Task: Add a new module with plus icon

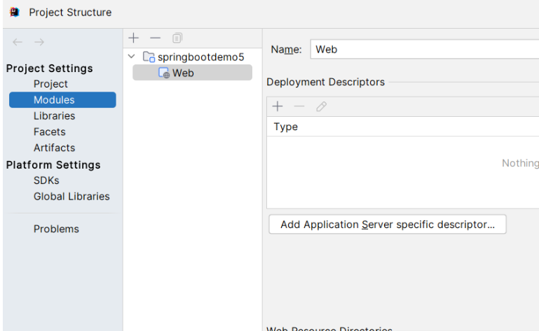Action: click(135, 38)
